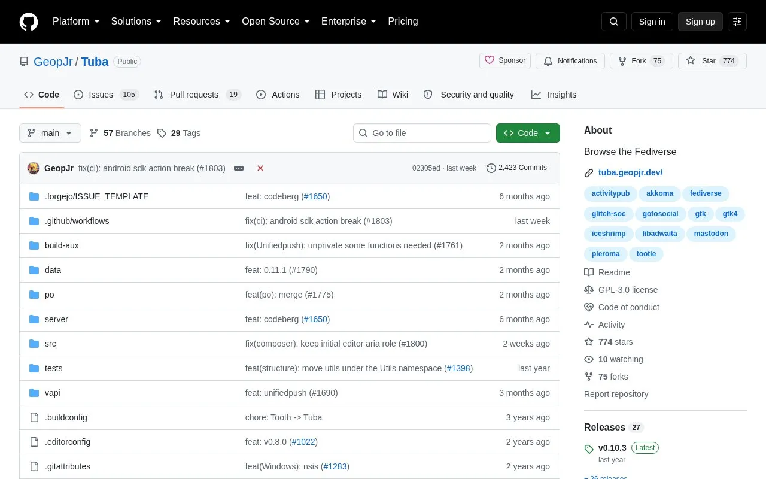Click the Sign in button
Viewport: 766px width, 479px height.
(652, 22)
